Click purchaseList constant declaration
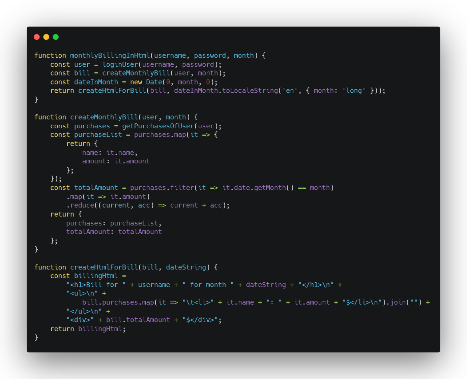 pos(98,135)
